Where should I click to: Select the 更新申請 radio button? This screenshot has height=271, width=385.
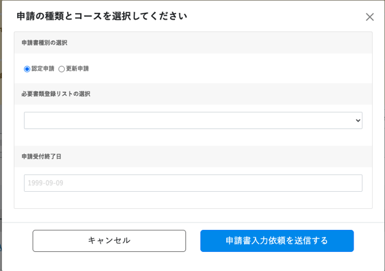click(62, 69)
